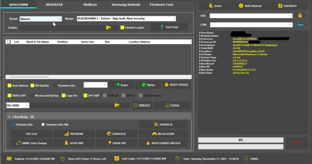Enable the Mi Account ByPass checkbox
This screenshot has height=164, width=312.
(x=32, y=96)
